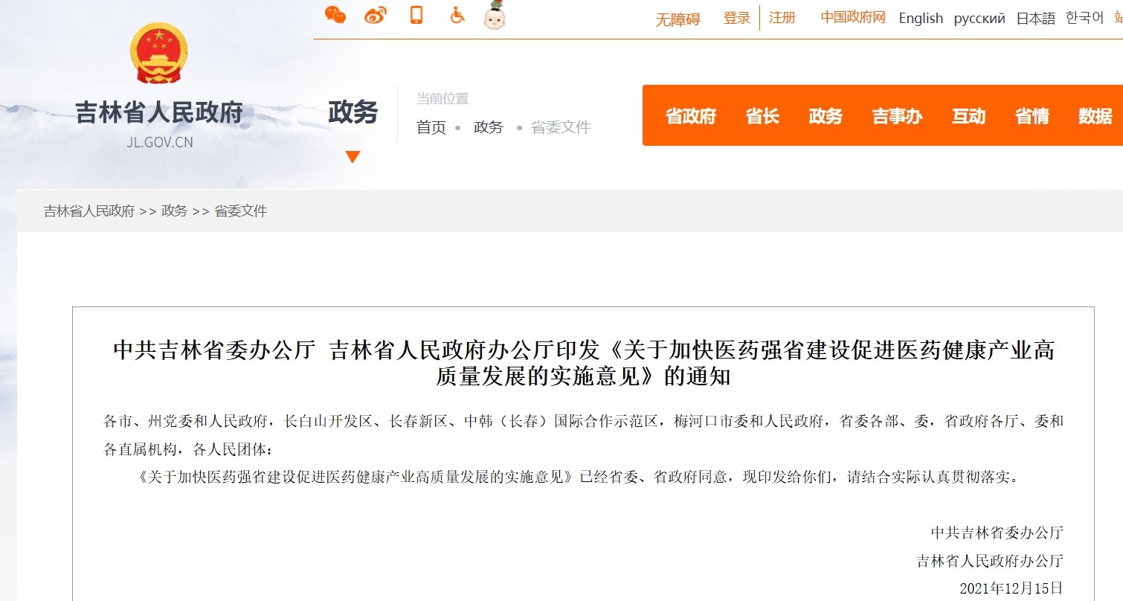Switch language to English
The width and height of the screenshot is (1123, 601).
pyautogui.click(x=921, y=19)
